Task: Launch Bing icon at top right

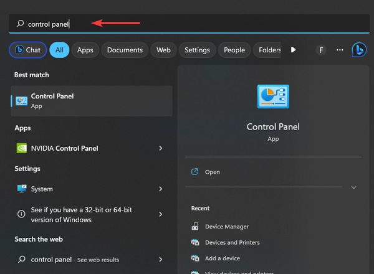Action: click(359, 50)
